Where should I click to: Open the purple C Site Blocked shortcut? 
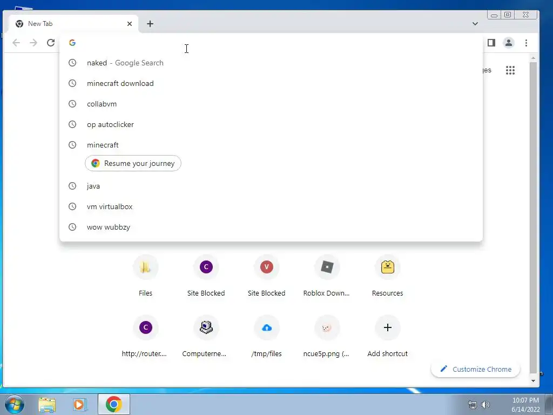pyautogui.click(x=206, y=267)
